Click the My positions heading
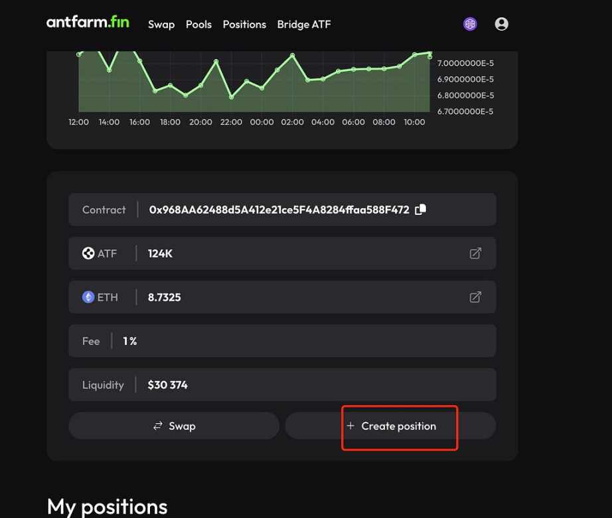Viewport: 612px width, 518px height. (108, 507)
